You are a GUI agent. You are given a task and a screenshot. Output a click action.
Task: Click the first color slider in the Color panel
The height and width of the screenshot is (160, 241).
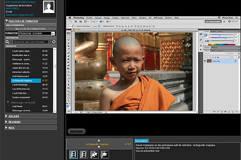point(222,35)
